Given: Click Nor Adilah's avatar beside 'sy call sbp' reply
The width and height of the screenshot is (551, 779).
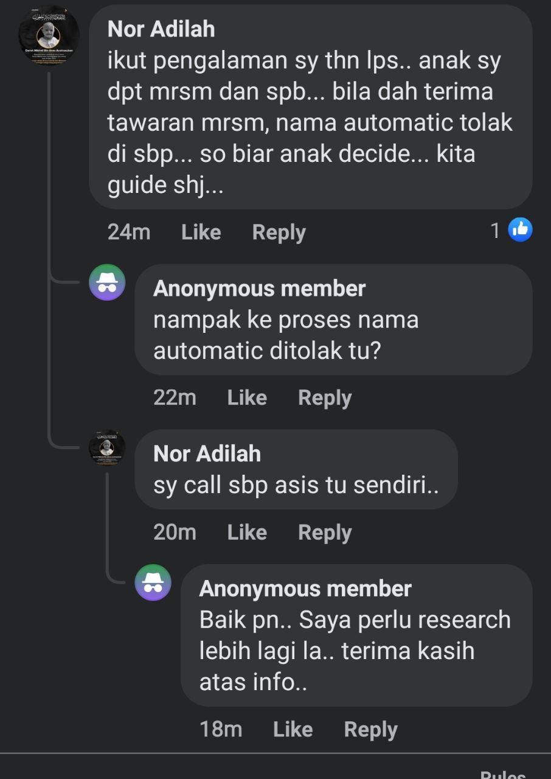Looking at the screenshot, I should coord(107,448).
